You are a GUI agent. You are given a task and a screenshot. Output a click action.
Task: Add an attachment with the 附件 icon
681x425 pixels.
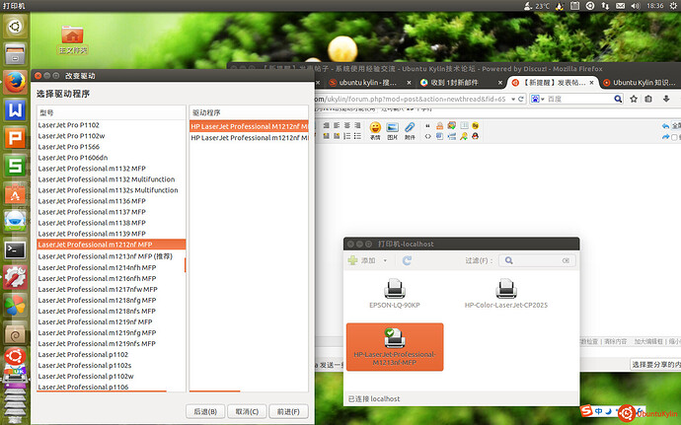[410, 130]
